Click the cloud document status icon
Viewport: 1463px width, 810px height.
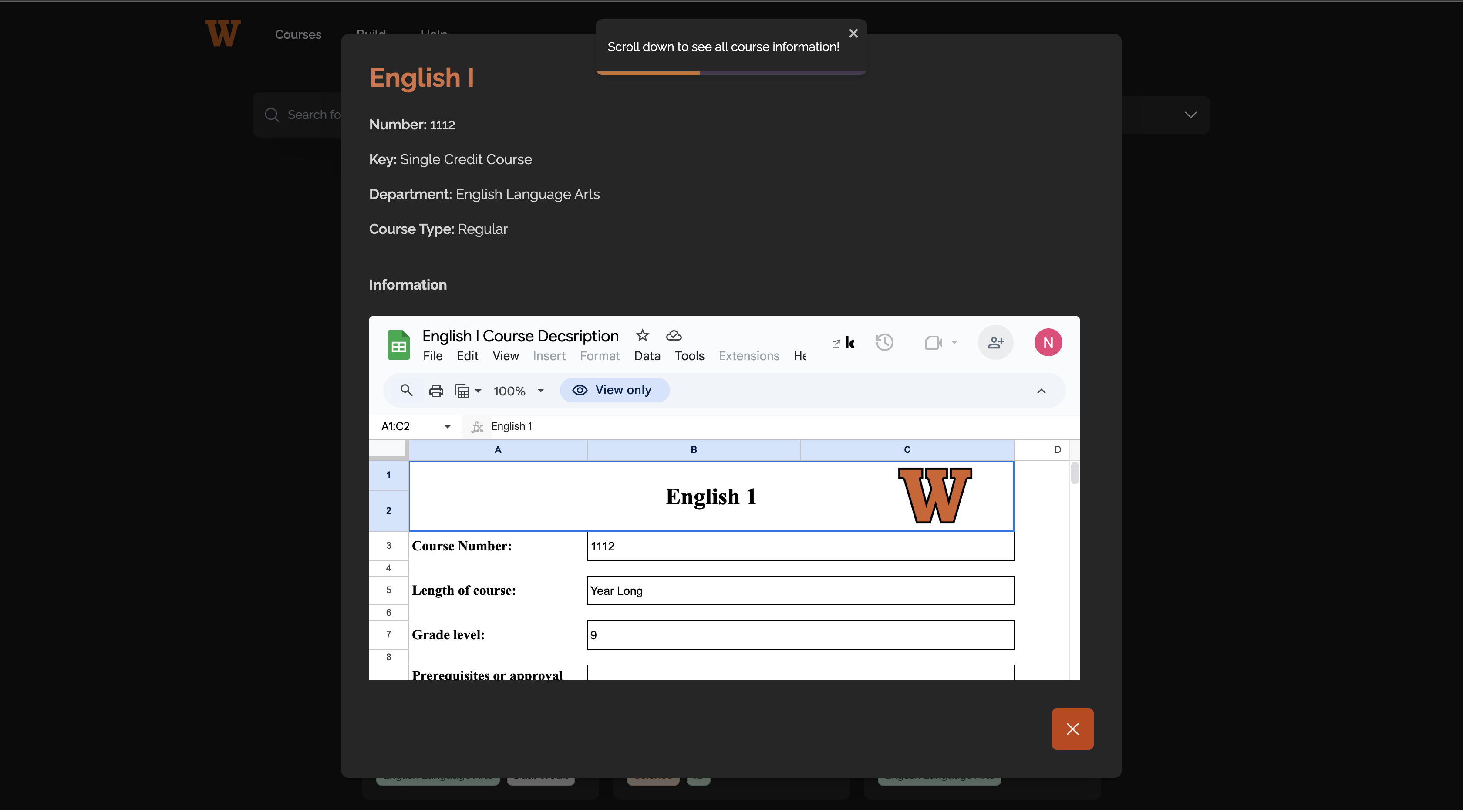tap(674, 336)
